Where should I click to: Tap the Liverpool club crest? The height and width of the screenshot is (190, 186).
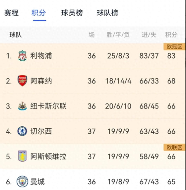point(23,56)
